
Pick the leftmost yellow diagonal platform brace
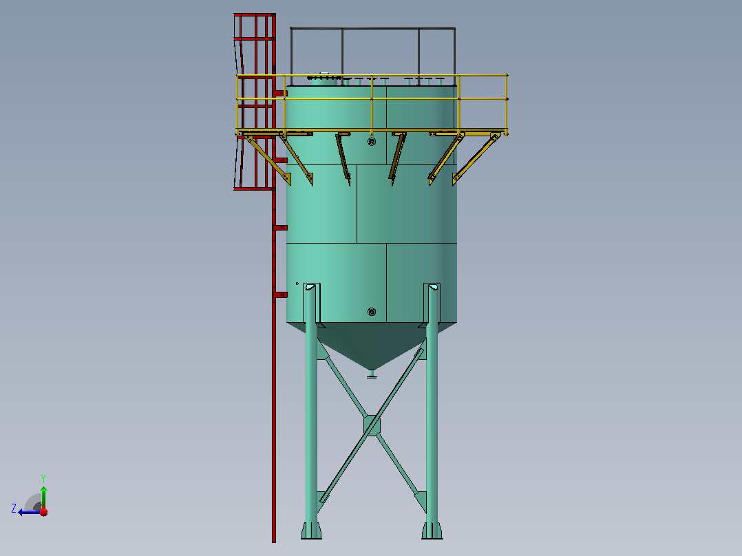[x=267, y=160]
